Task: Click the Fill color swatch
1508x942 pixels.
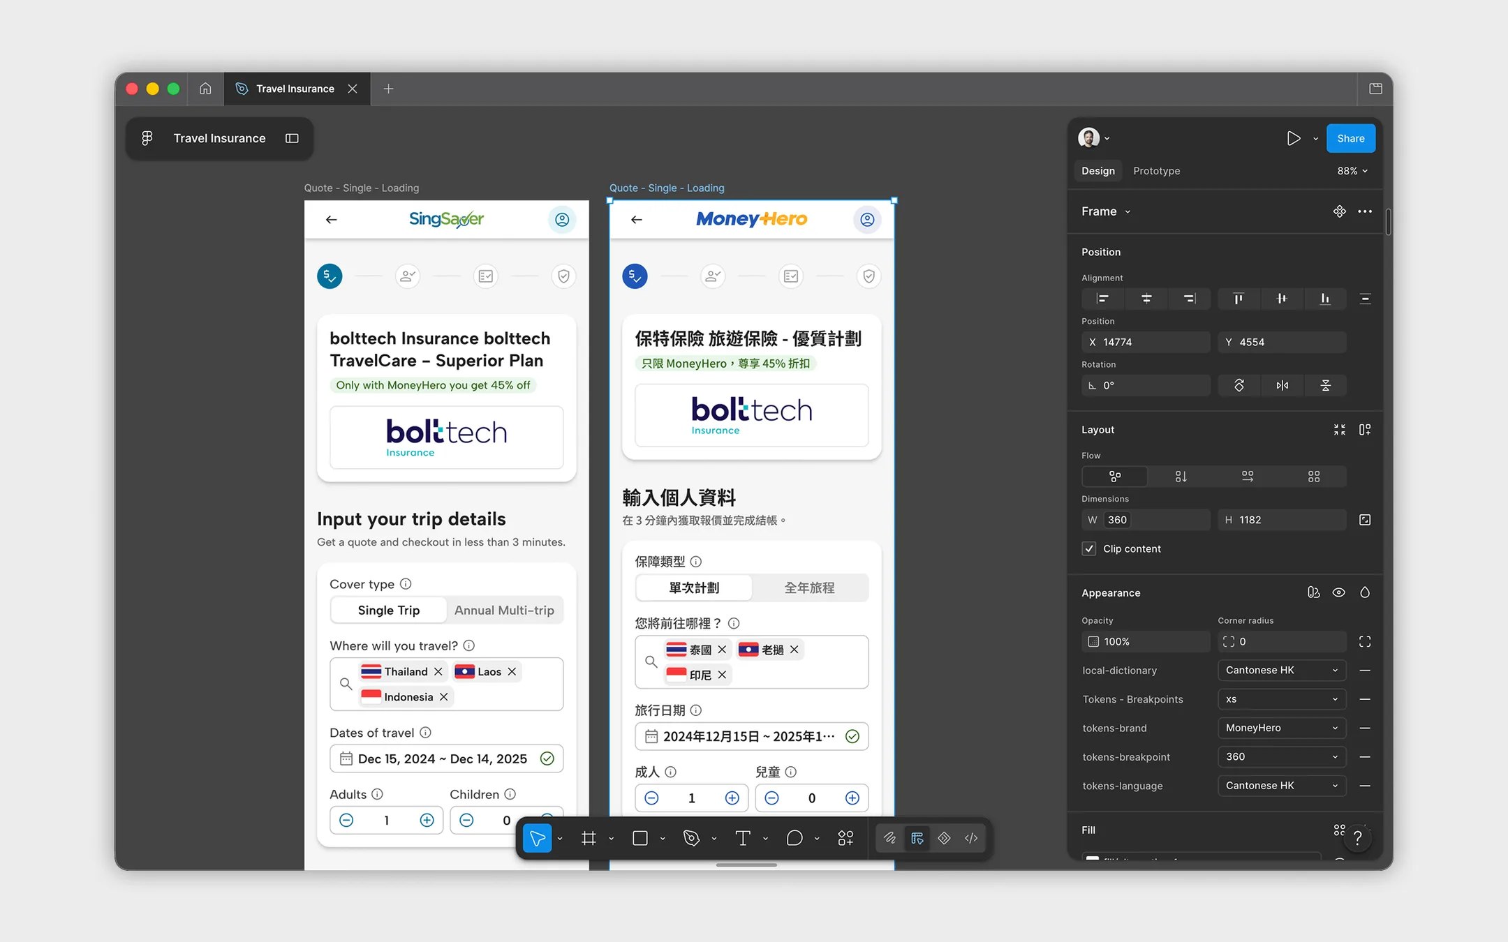Action: coord(1093,858)
